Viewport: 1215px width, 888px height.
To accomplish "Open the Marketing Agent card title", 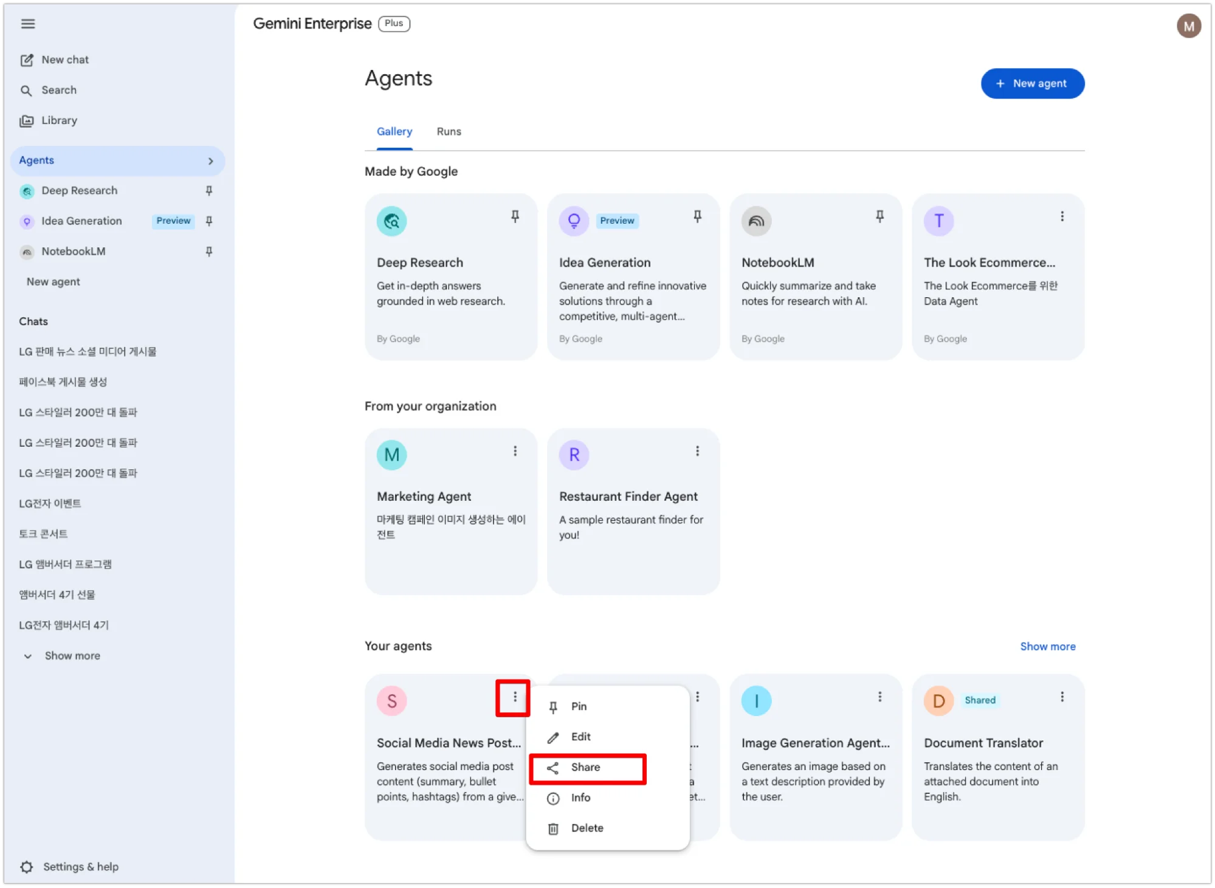I will [x=424, y=497].
